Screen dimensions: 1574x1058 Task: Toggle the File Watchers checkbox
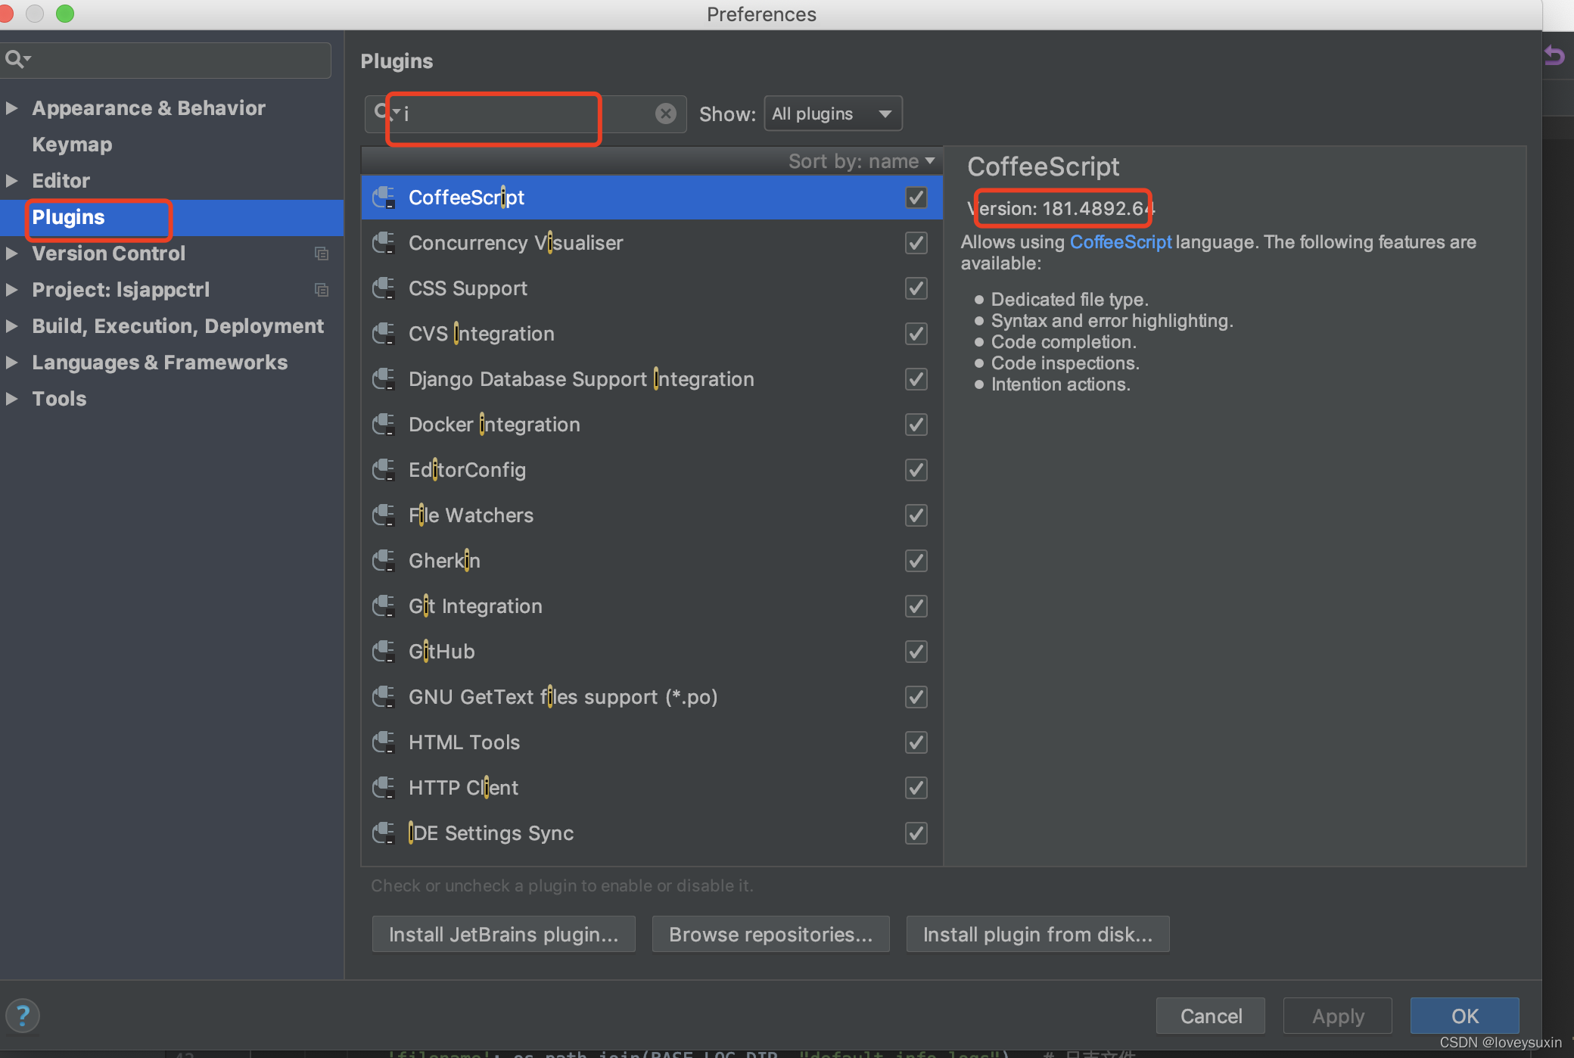916,515
